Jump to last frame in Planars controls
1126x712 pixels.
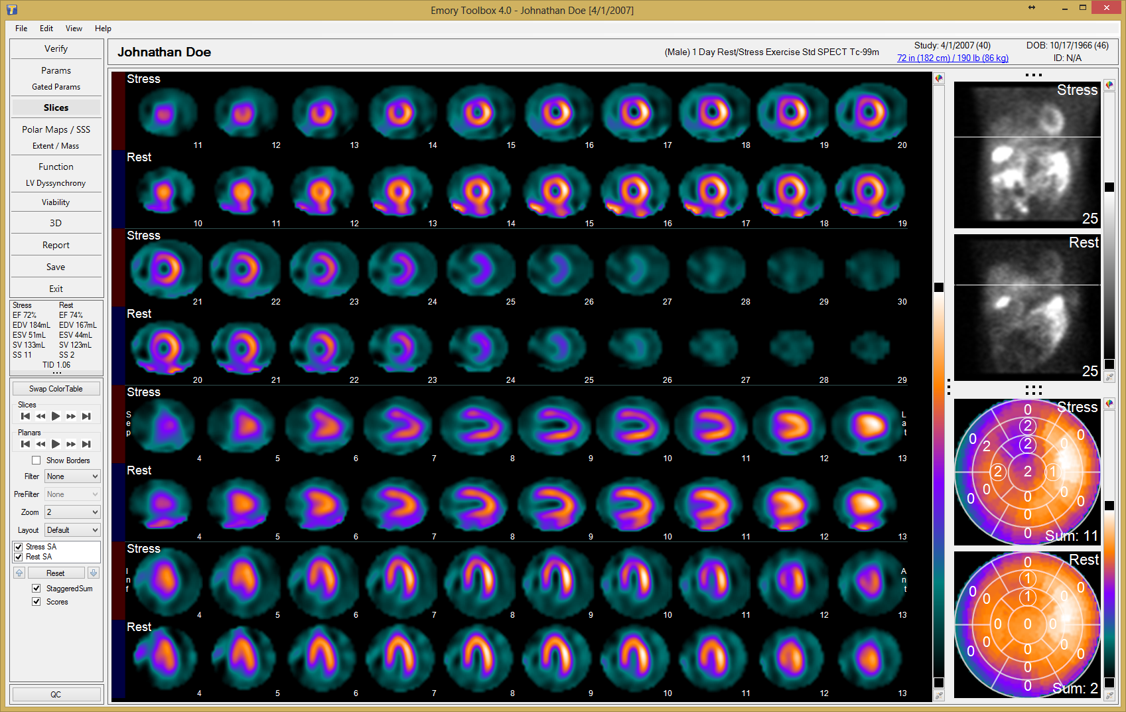pyautogui.click(x=86, y=444)
